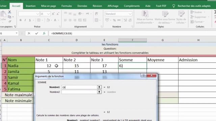Open the font size dropdown showing 16
This screenshot has height=121, width=216.
pyautogui.click(x=48, y=14)
